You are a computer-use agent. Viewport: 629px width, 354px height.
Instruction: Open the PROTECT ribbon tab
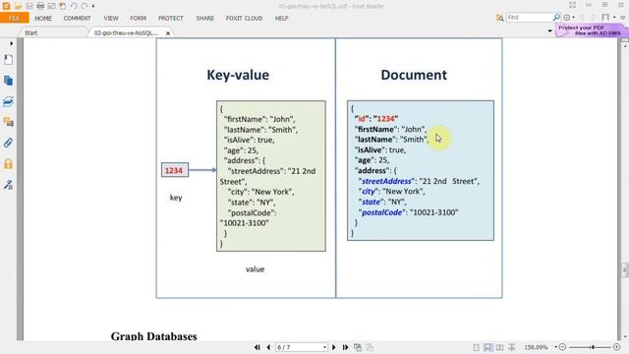[x=170, y=18]
